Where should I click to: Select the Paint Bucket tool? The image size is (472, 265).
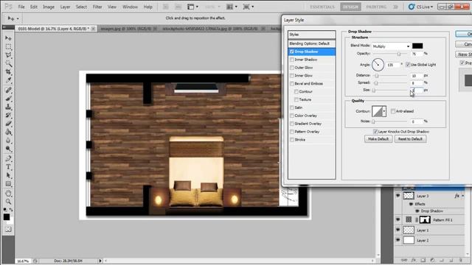pyautogui.click(x=8, y=132)
